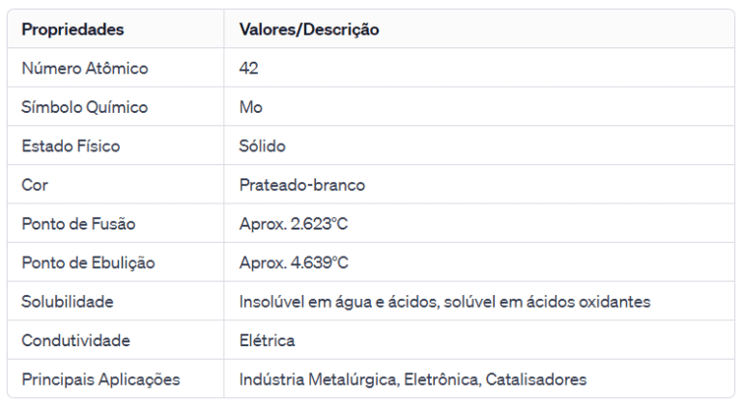742x406 pixels.
Task: Select the "Principais Aplicações" row label
Action: pyautogui.click(x=100, y=379)
